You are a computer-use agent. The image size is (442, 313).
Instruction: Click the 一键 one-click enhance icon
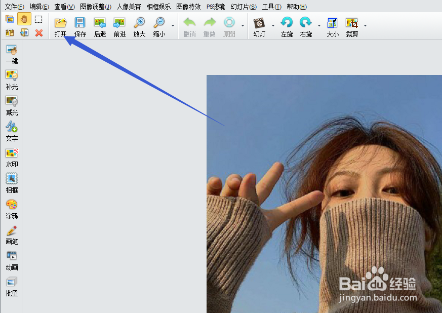12,50
